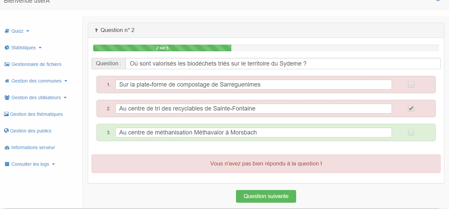Click the Statistiques pie chart icon
449x209 pixels.
tap(7, 48)
